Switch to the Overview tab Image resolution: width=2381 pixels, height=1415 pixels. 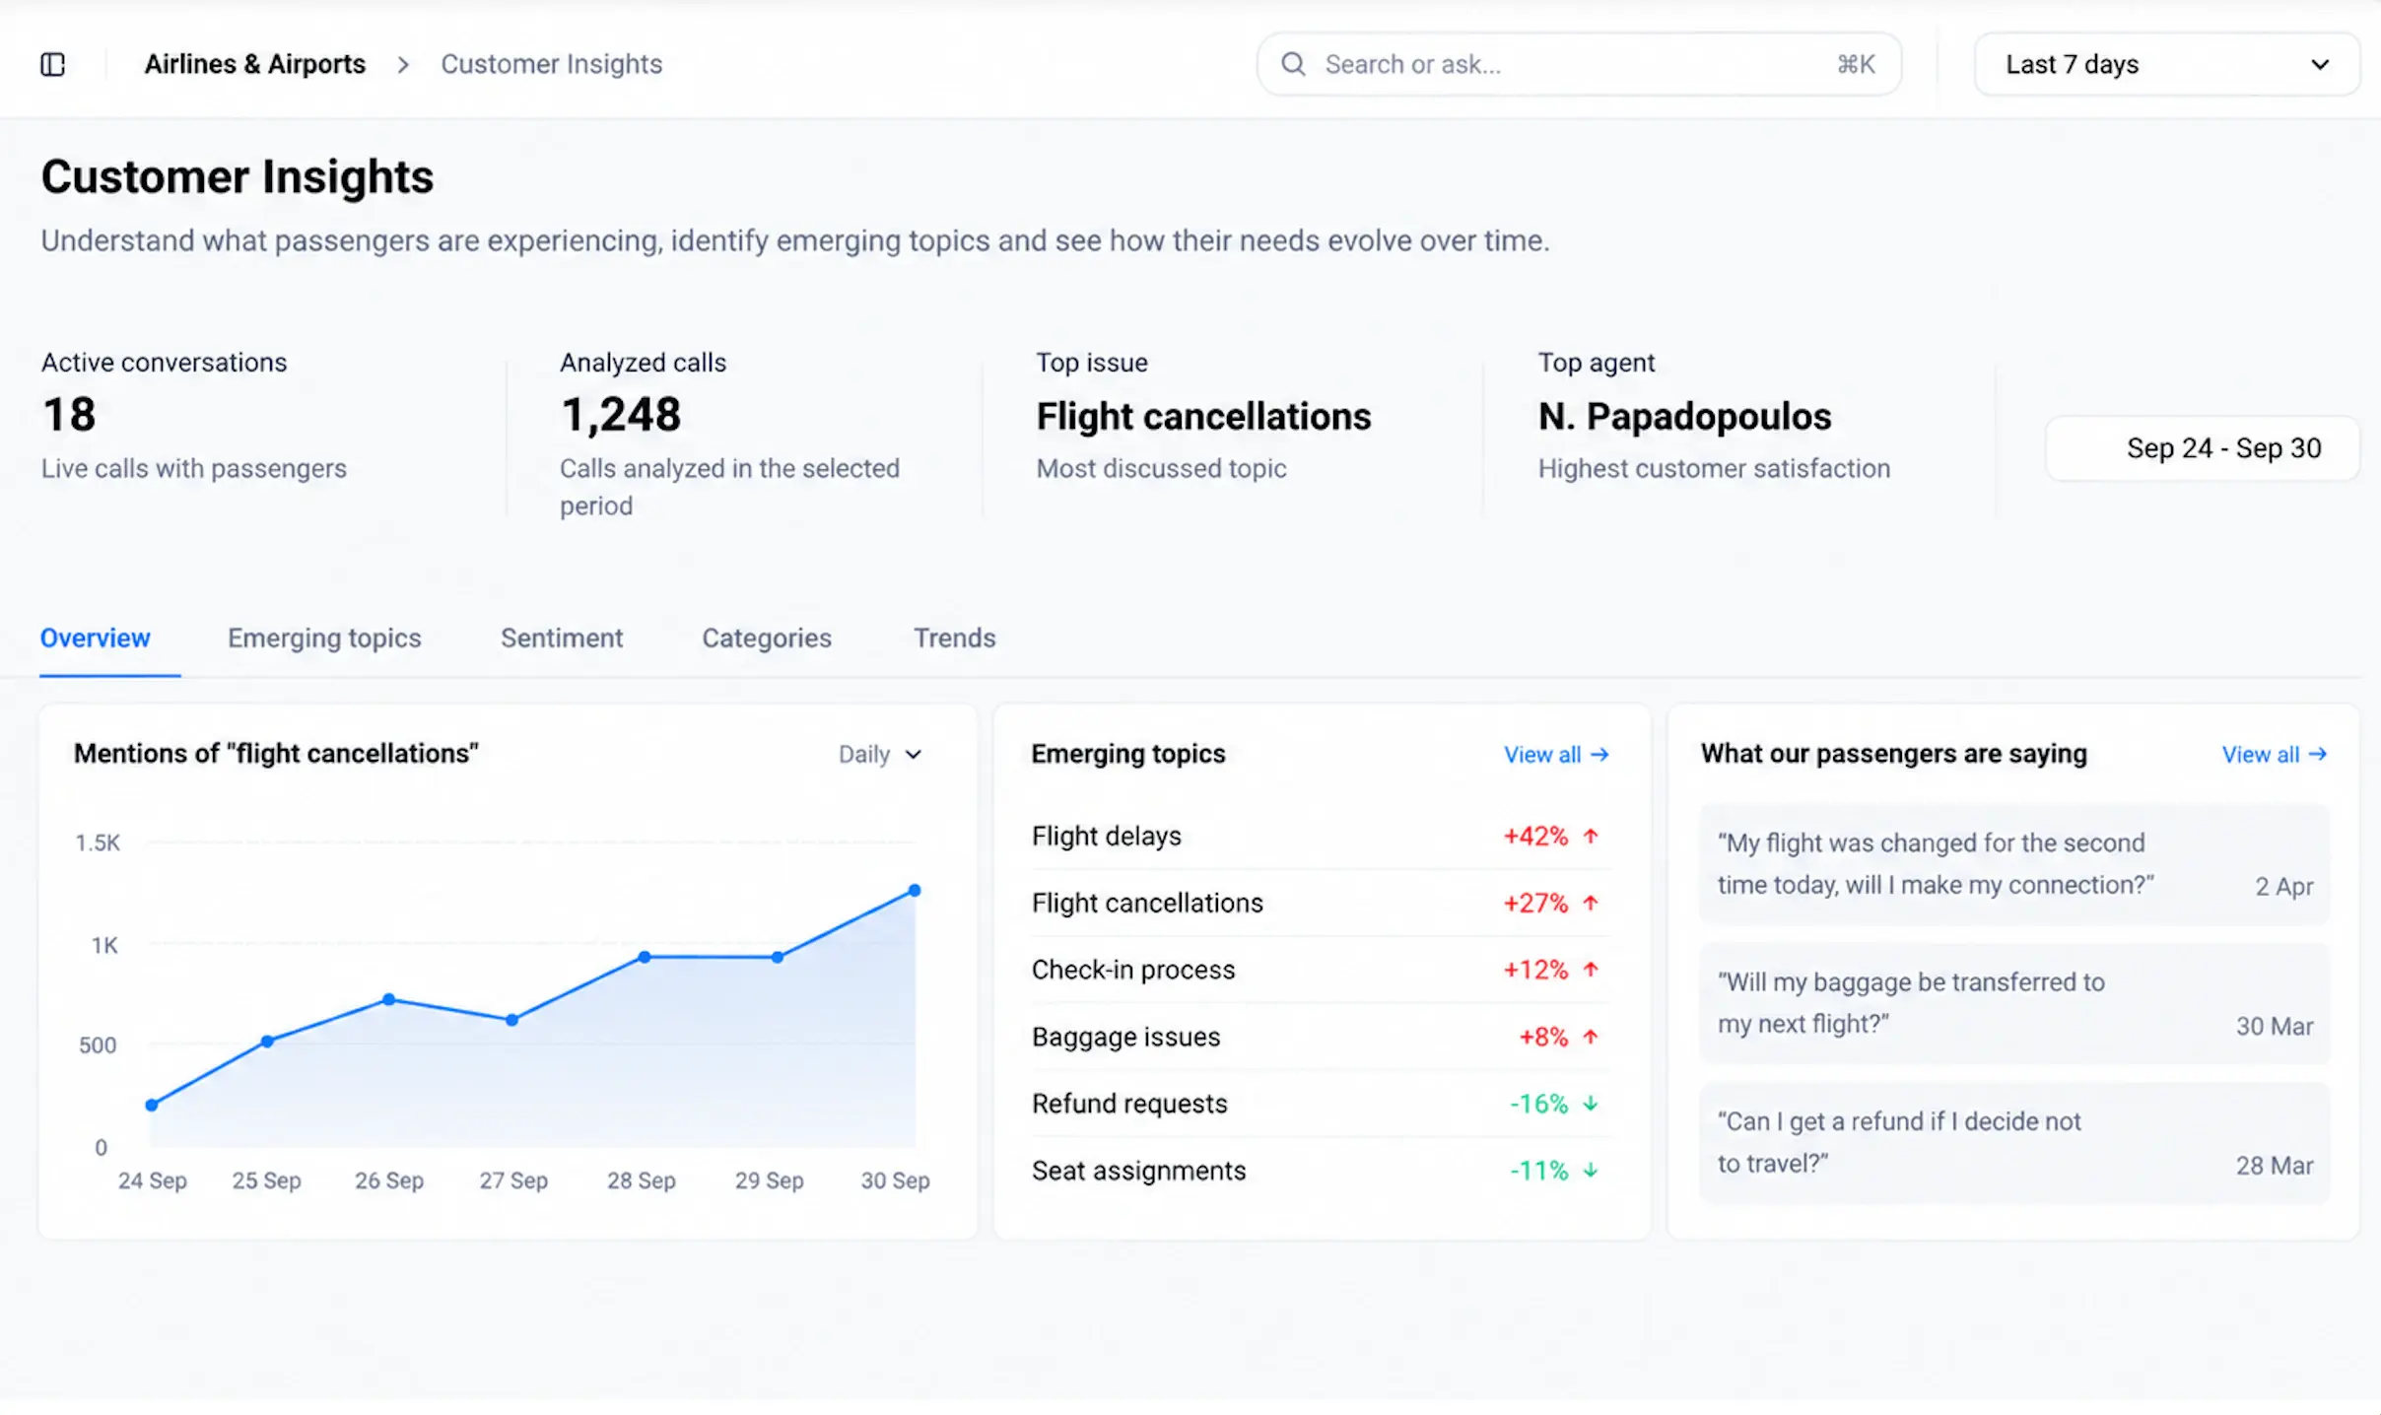coord(96,639)
